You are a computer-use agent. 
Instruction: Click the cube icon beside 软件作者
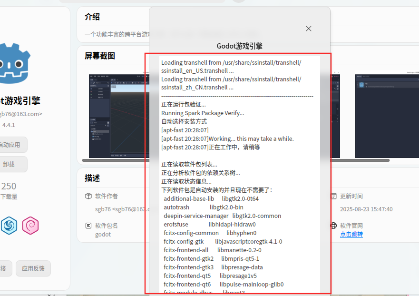coord(88,196)
